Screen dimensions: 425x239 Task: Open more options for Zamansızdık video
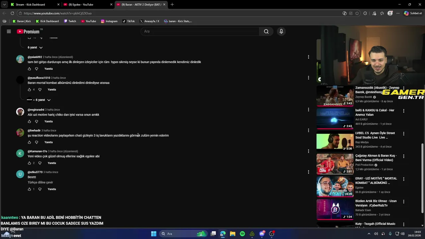point(404,88)
